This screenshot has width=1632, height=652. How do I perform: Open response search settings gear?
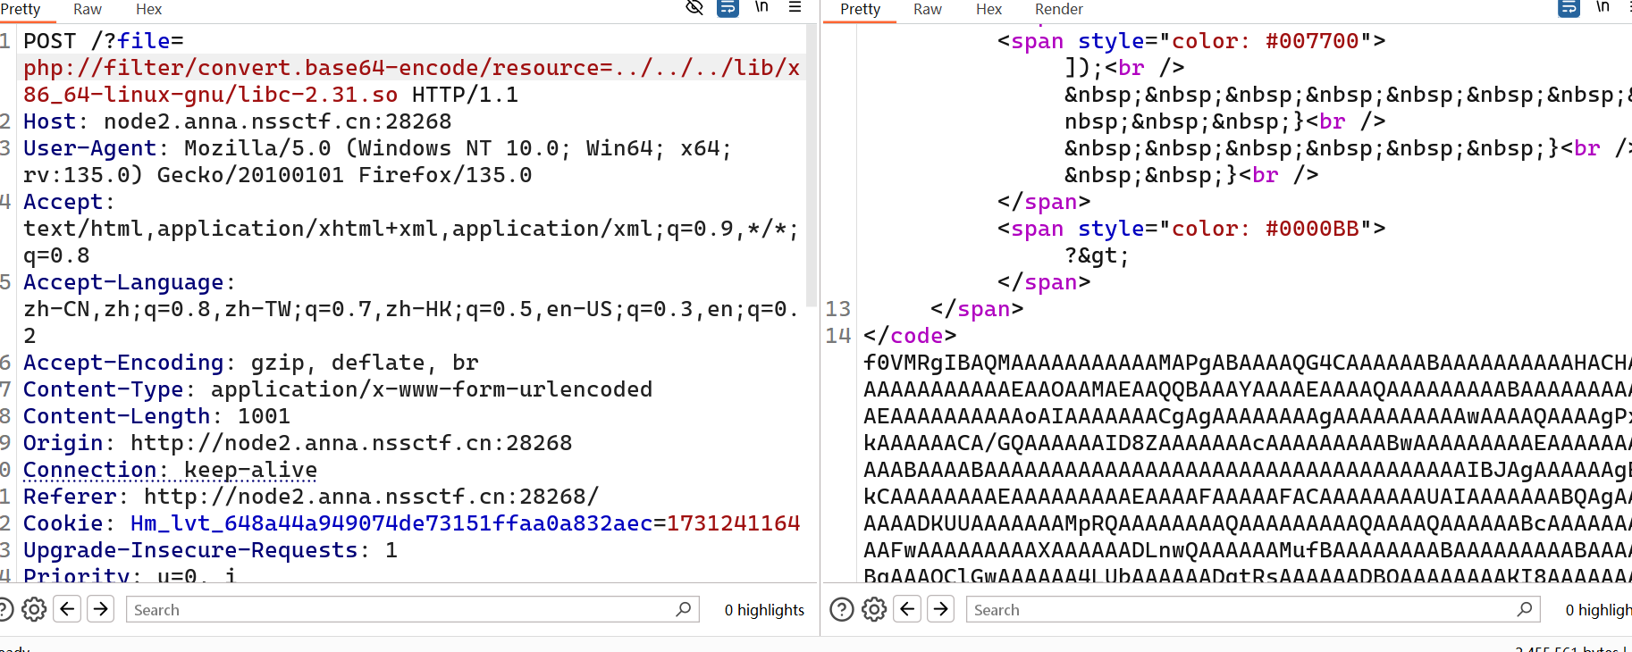click(874, 609)
